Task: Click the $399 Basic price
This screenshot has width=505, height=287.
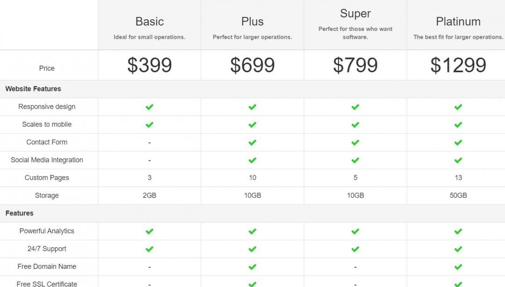Action: pyautogui.click(x=150, y=65)
